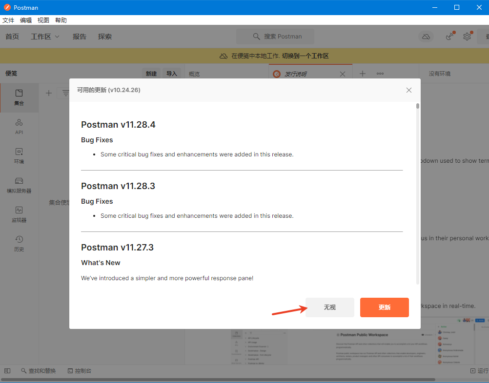Select 模拟服务器 mock servers in sidebar
The height and width of the screenshot is (383, 489).
(19, 185)
